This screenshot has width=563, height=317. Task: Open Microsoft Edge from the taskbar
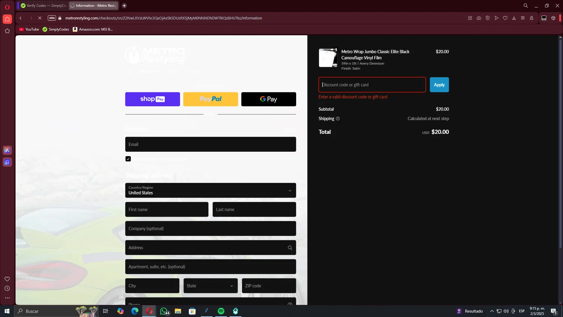coord(135,311)
